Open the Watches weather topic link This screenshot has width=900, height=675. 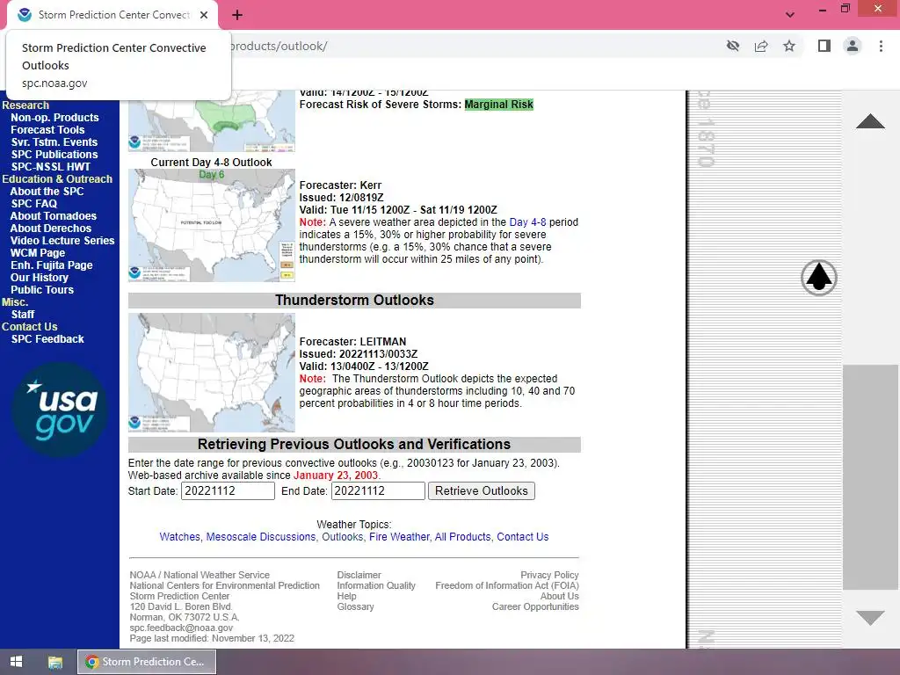pyautogui.click(x=179, y=537)
